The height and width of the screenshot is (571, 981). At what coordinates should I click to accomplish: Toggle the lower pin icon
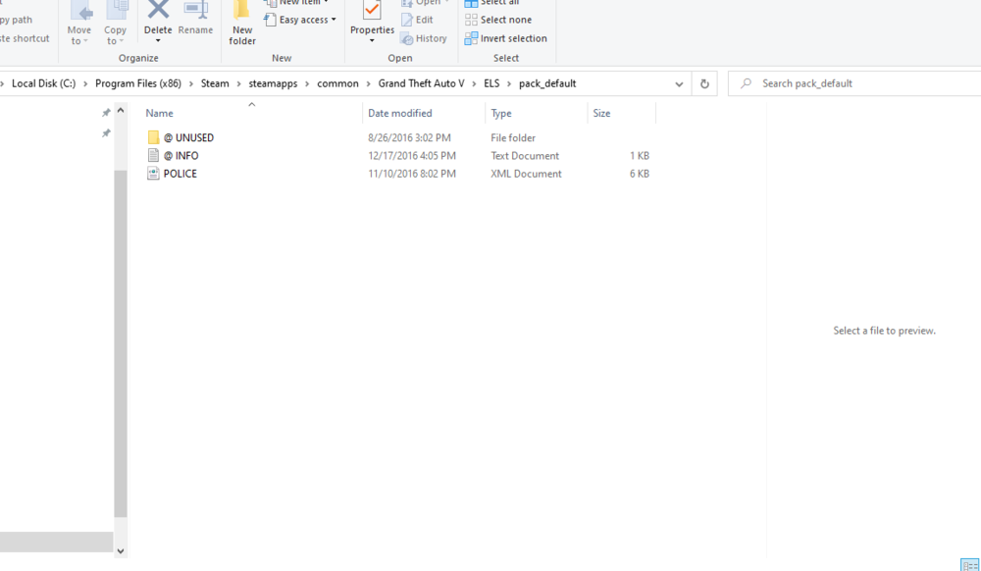[105, 133]
